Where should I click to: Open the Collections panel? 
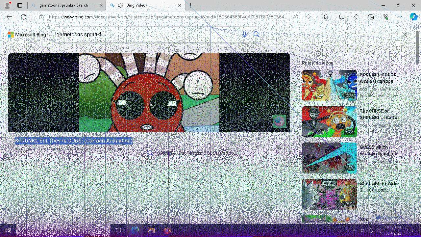[371, 17]
